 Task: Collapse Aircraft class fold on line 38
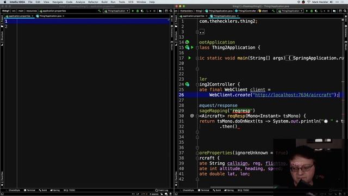[x=197, y=158]
